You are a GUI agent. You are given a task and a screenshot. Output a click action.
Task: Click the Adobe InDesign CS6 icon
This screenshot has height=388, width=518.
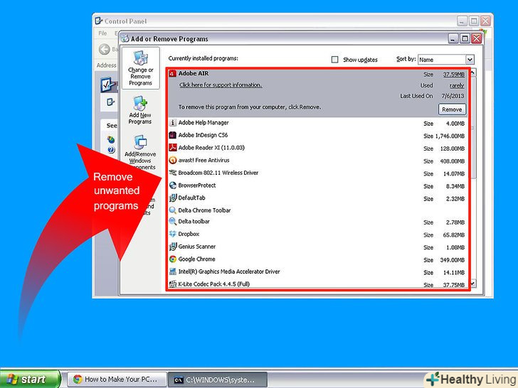coord(172,135)
